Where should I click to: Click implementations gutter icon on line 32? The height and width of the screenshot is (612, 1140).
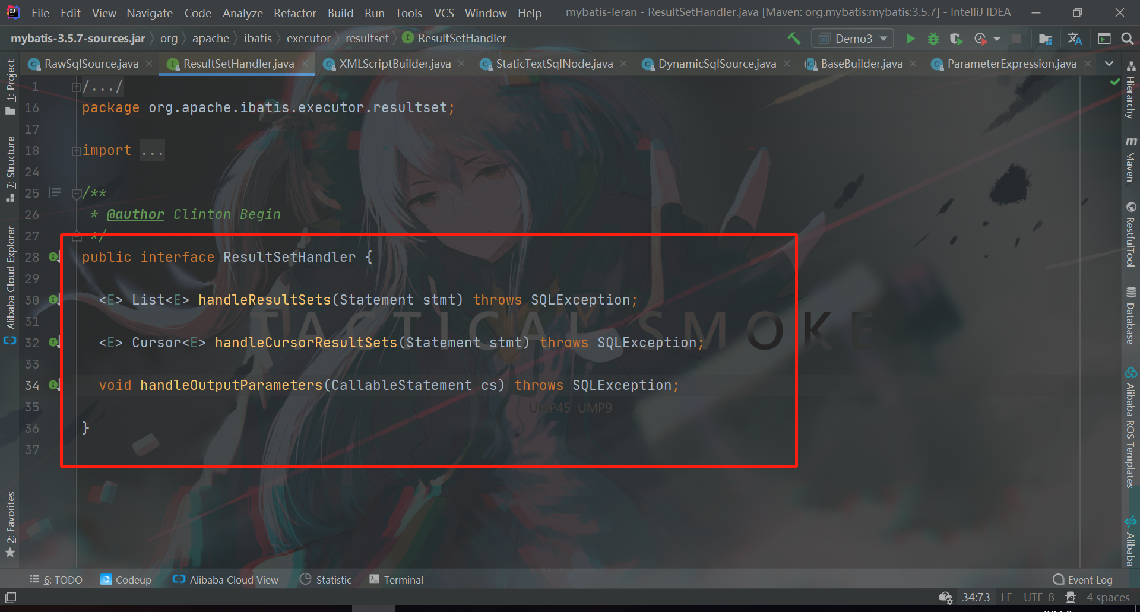[x=54, y=343]
